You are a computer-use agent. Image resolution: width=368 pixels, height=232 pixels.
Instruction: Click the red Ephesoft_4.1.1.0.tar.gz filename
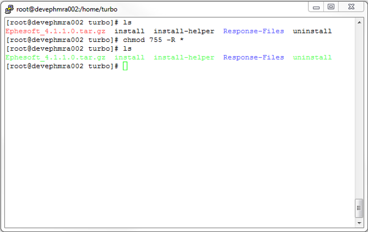click(55, 31)
